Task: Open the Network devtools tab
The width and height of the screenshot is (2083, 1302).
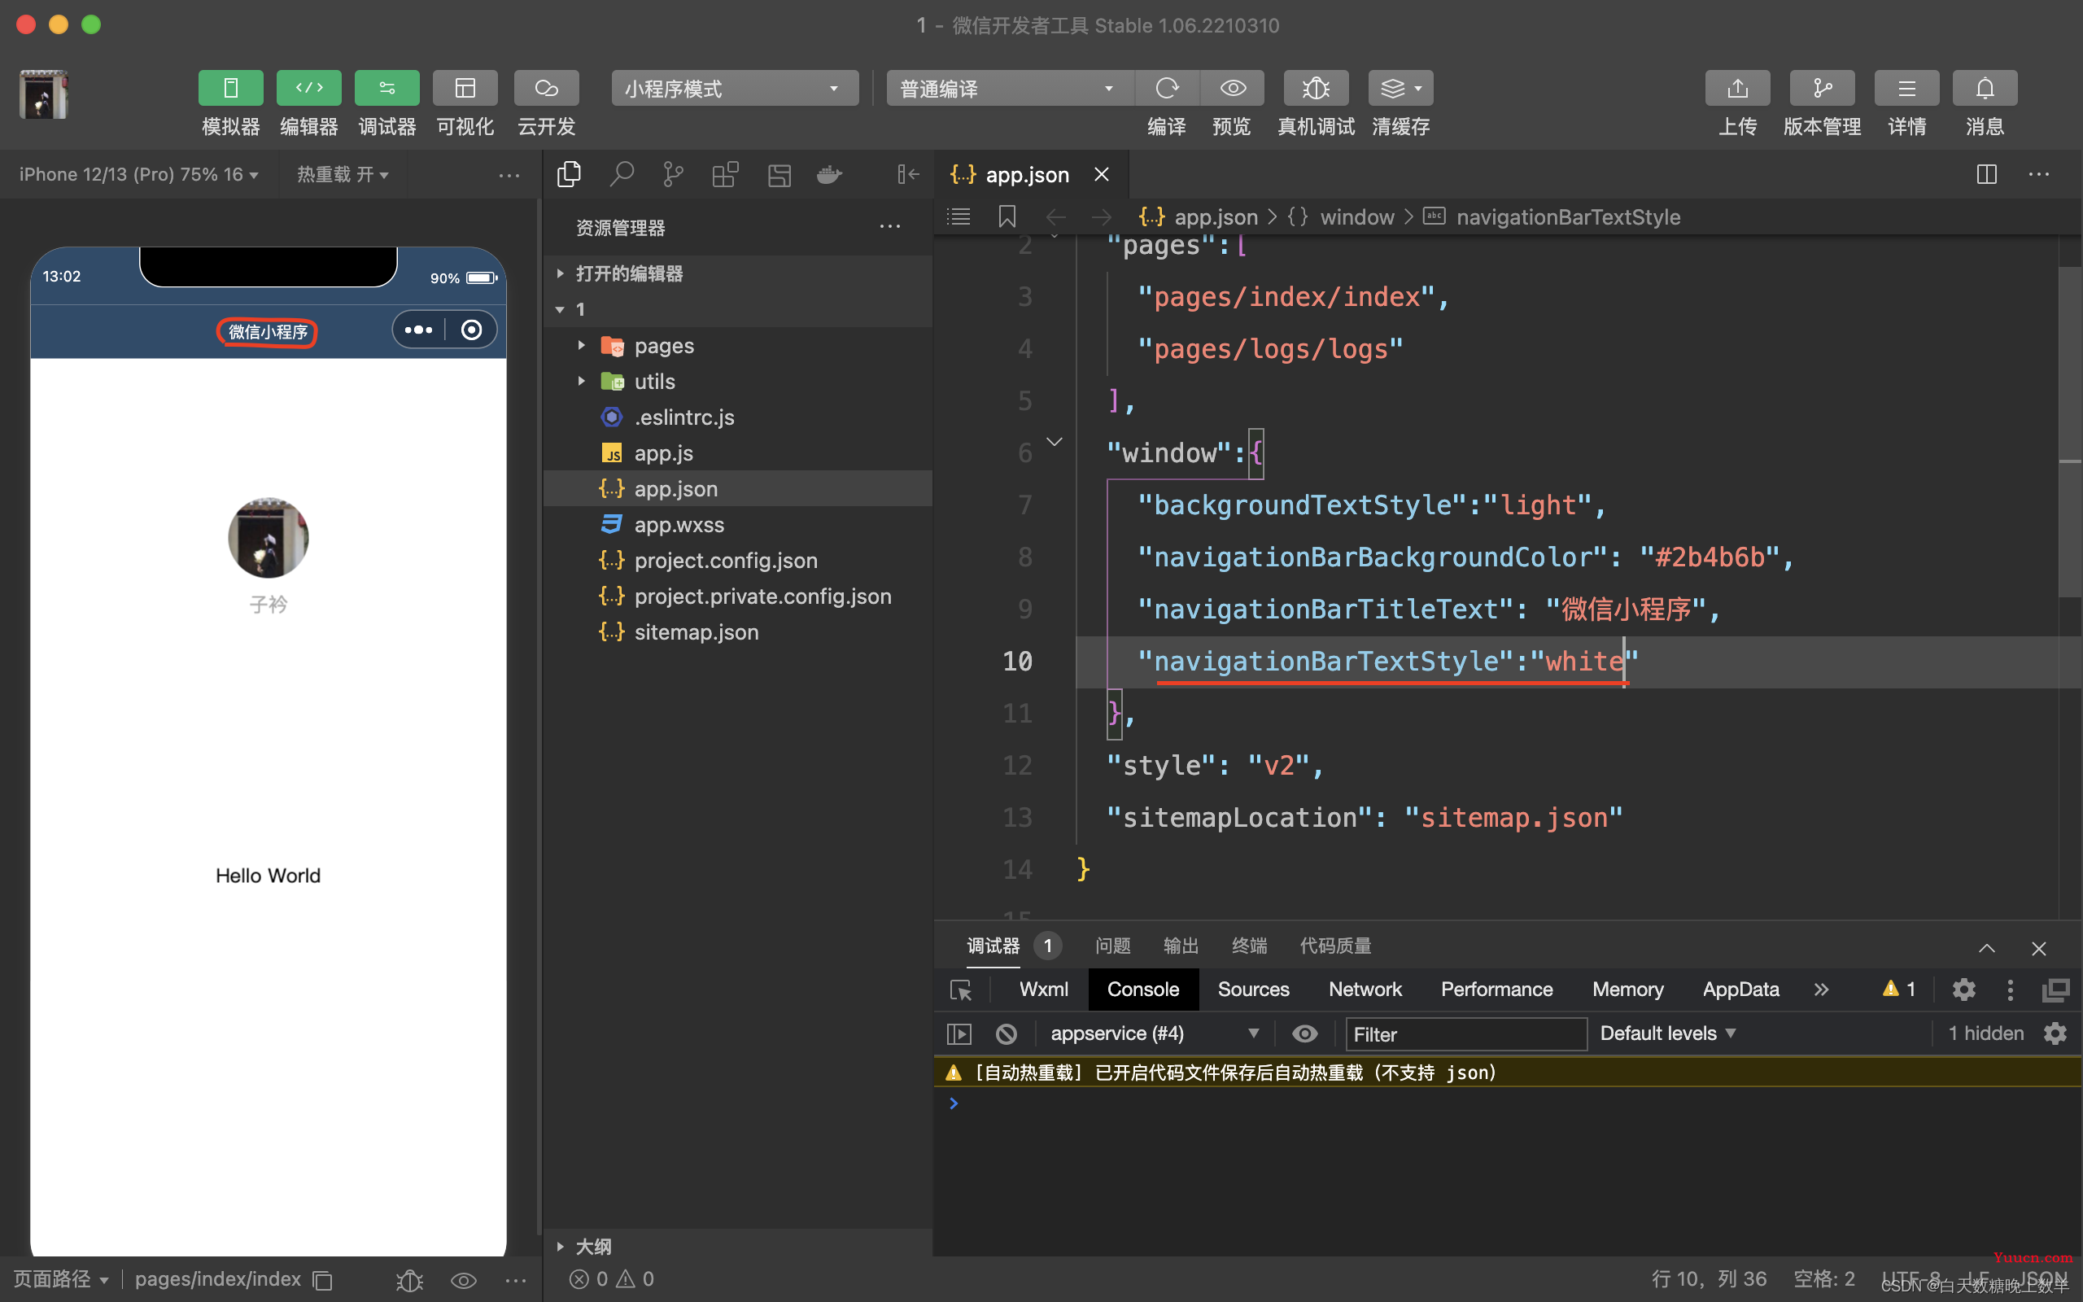Action: click(x=1365, y=990)
